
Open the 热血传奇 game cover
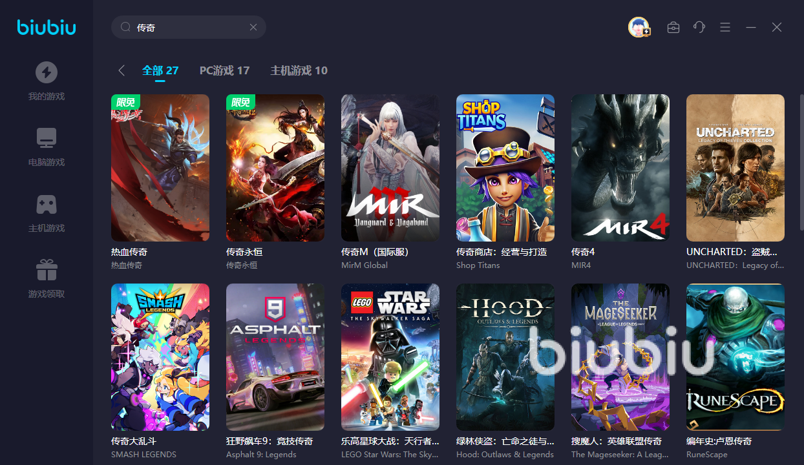click(x=160, y=168)
